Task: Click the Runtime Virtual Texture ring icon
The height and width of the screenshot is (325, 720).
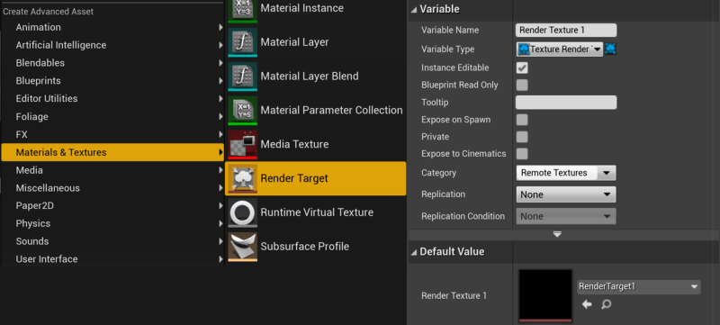Action: pos(242,212)
